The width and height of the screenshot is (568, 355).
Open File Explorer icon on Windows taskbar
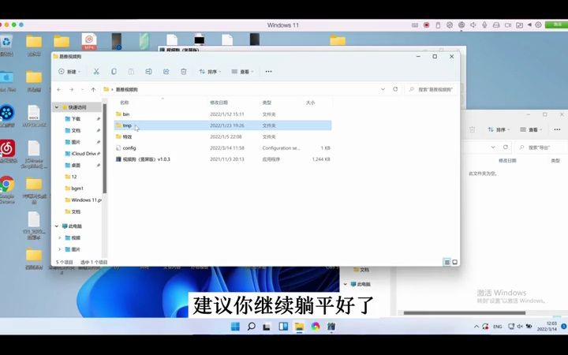click(x=299, y=327)
